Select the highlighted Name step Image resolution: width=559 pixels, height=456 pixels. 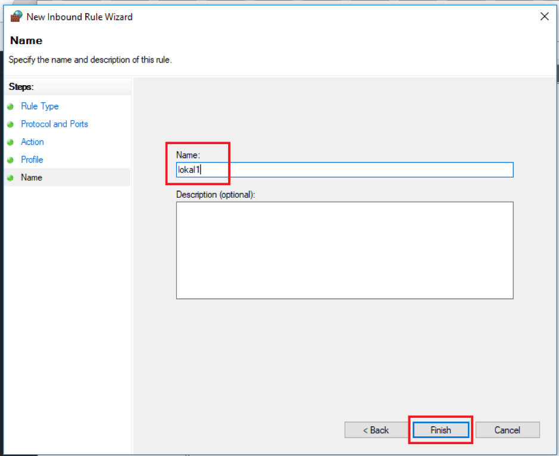pos(31,177)
